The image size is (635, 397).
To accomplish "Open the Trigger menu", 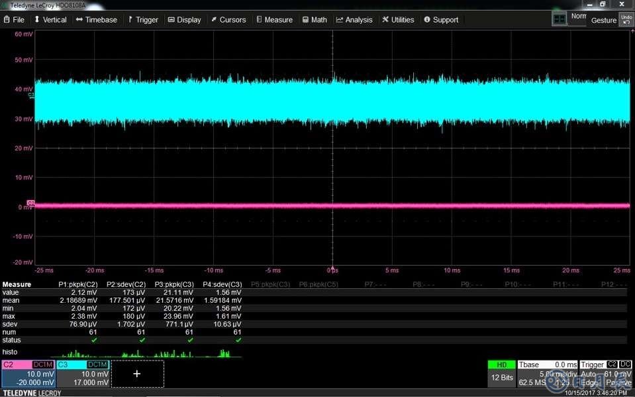I will [142, 20].
